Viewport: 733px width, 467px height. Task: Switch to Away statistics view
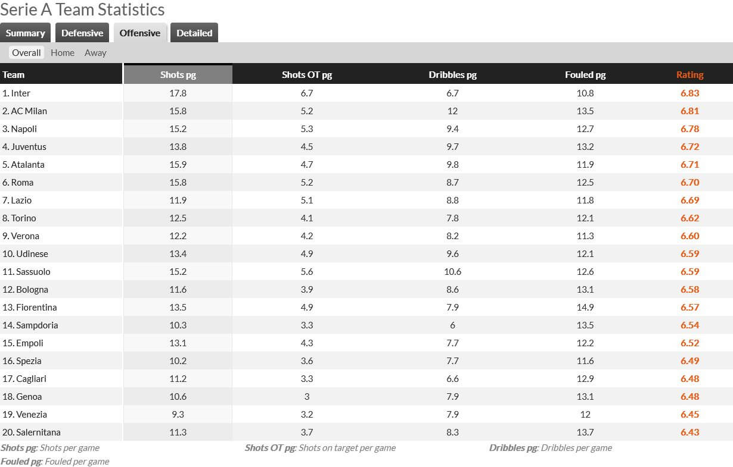click(x=95, y=53)
